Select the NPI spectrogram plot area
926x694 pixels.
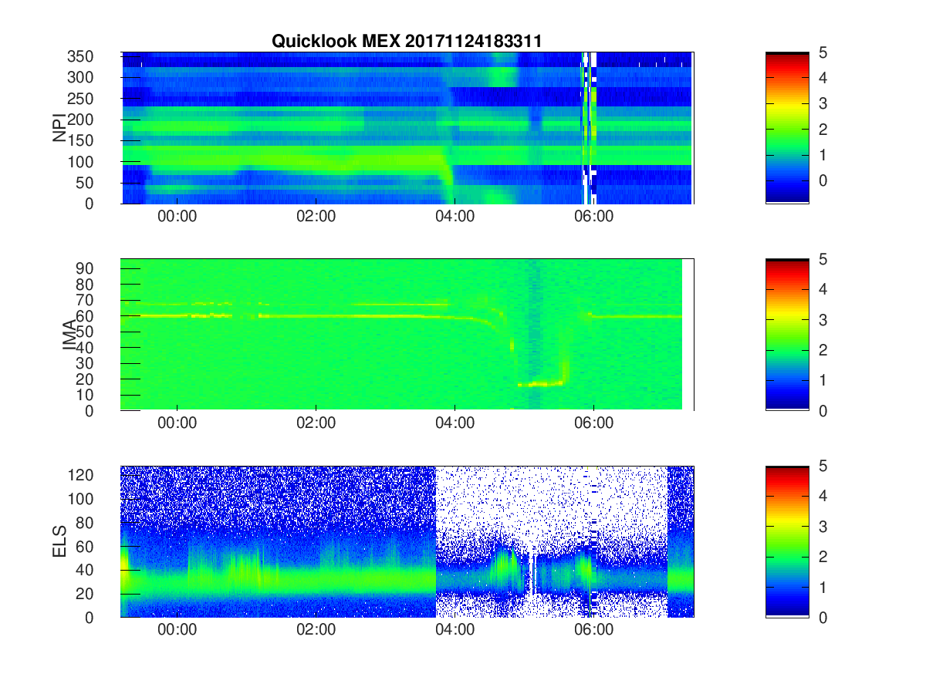(407, 128)
